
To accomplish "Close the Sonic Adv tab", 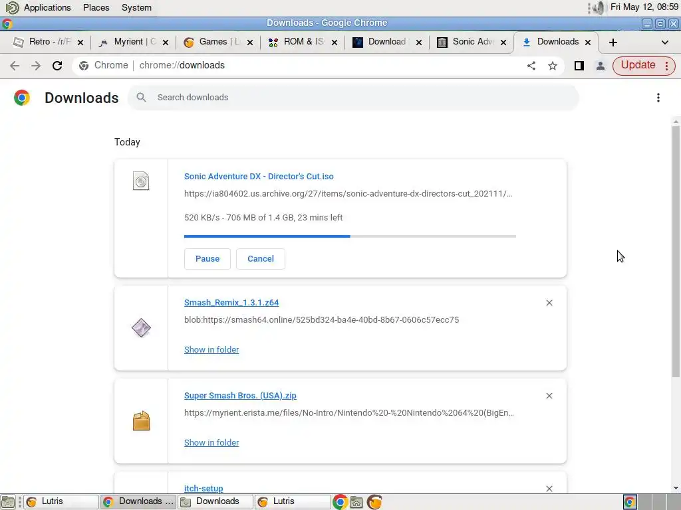I will coord(503,42).
